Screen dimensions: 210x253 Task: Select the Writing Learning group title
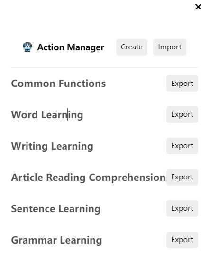pyautogui.click(x=52, y=146)
